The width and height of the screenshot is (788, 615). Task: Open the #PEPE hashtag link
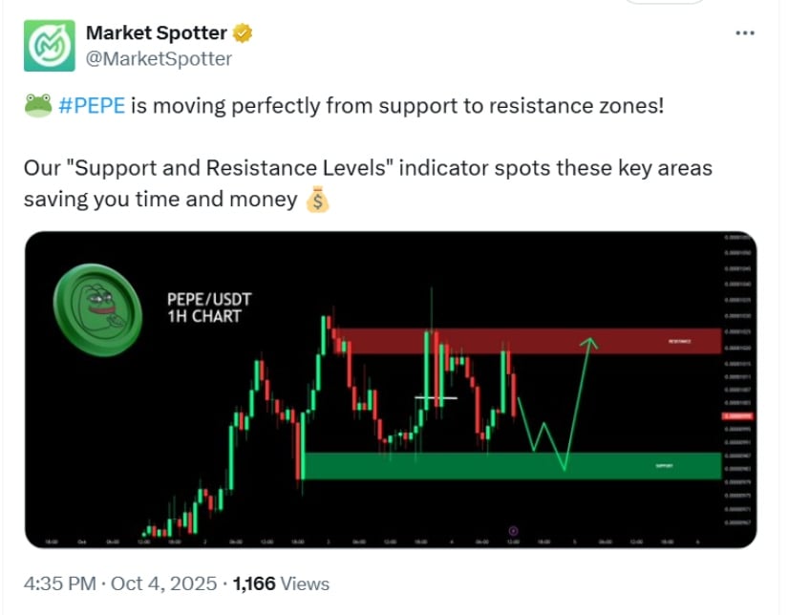pyautogui.click(x=92, y=106)
